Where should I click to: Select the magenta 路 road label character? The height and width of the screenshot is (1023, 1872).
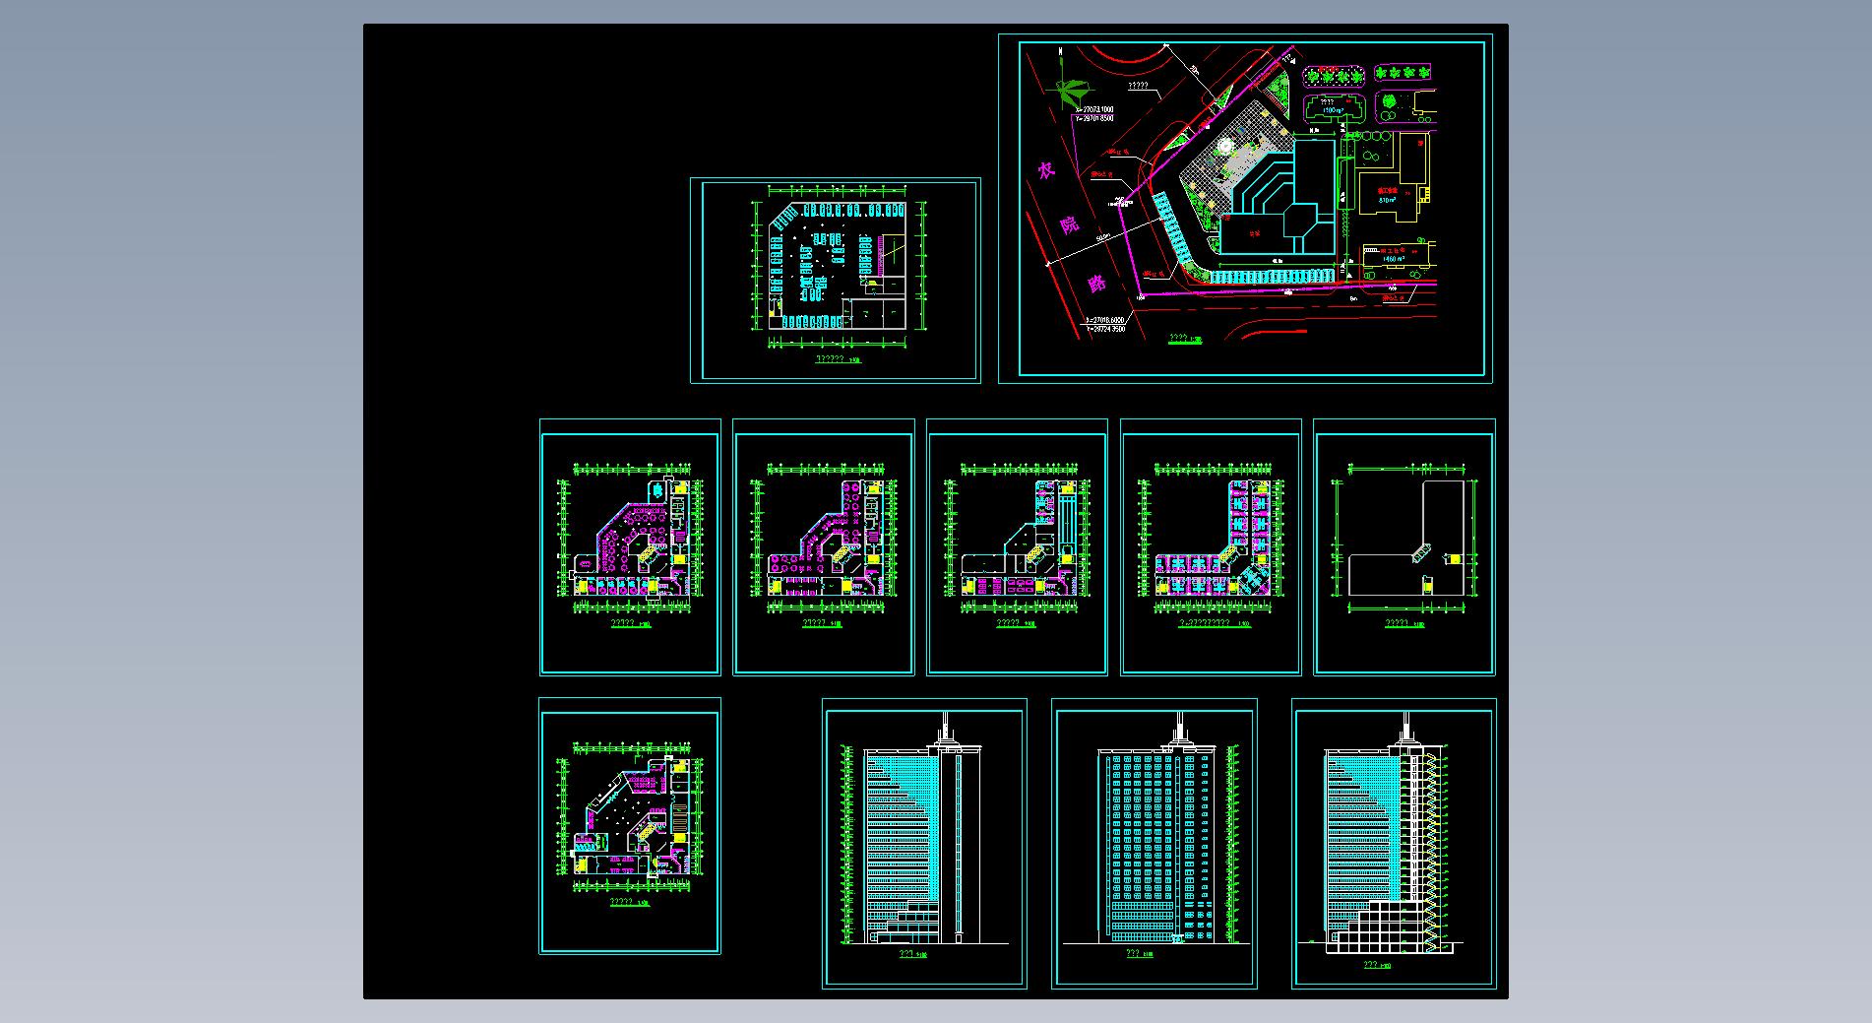point(1098,283)
